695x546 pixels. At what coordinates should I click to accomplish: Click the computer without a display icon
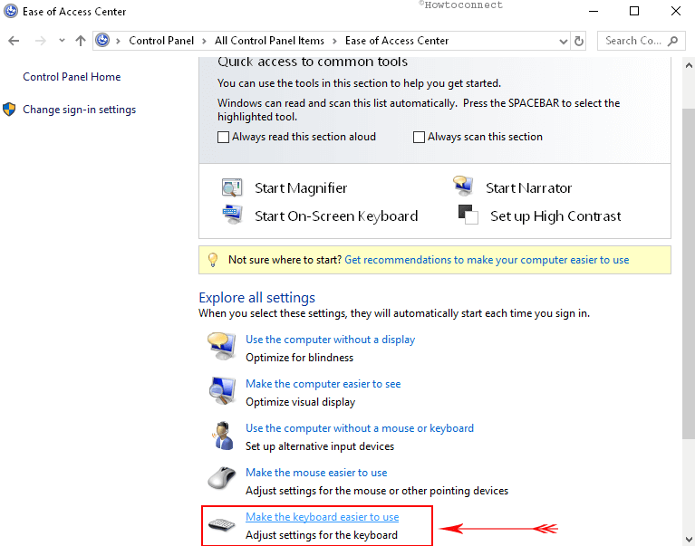click(222, 346)
